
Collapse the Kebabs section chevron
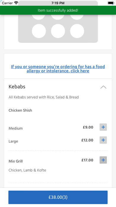[x=103, y=87]
